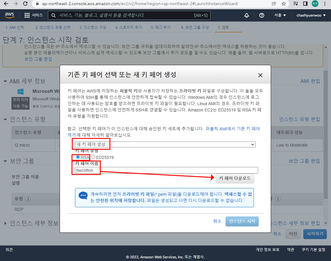Open the help question mark icon
The image size is (331, 261).
point(261,15)
